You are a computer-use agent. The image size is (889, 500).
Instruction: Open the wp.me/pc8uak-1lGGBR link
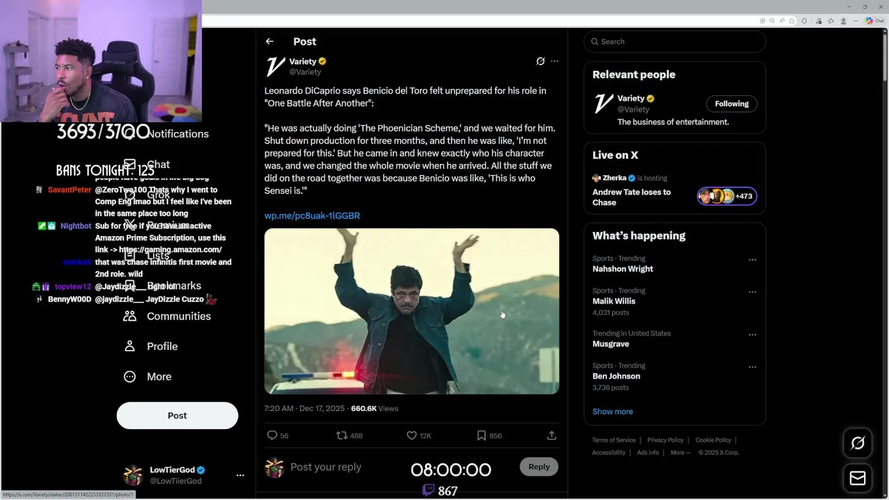pos(312,216)
